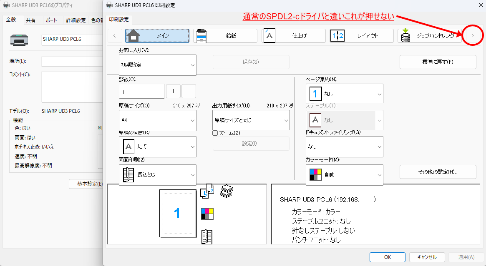Open the ドキュメントファイリング dropdown
486x266 pixels.
(344, 147)
